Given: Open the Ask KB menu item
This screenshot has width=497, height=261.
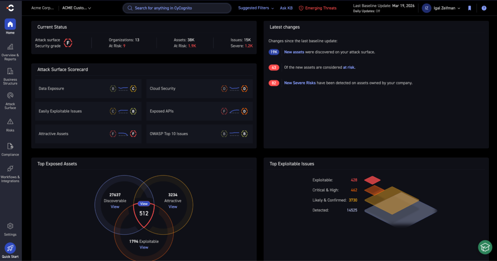Looking at the screenshot, I should click(286, 8).
